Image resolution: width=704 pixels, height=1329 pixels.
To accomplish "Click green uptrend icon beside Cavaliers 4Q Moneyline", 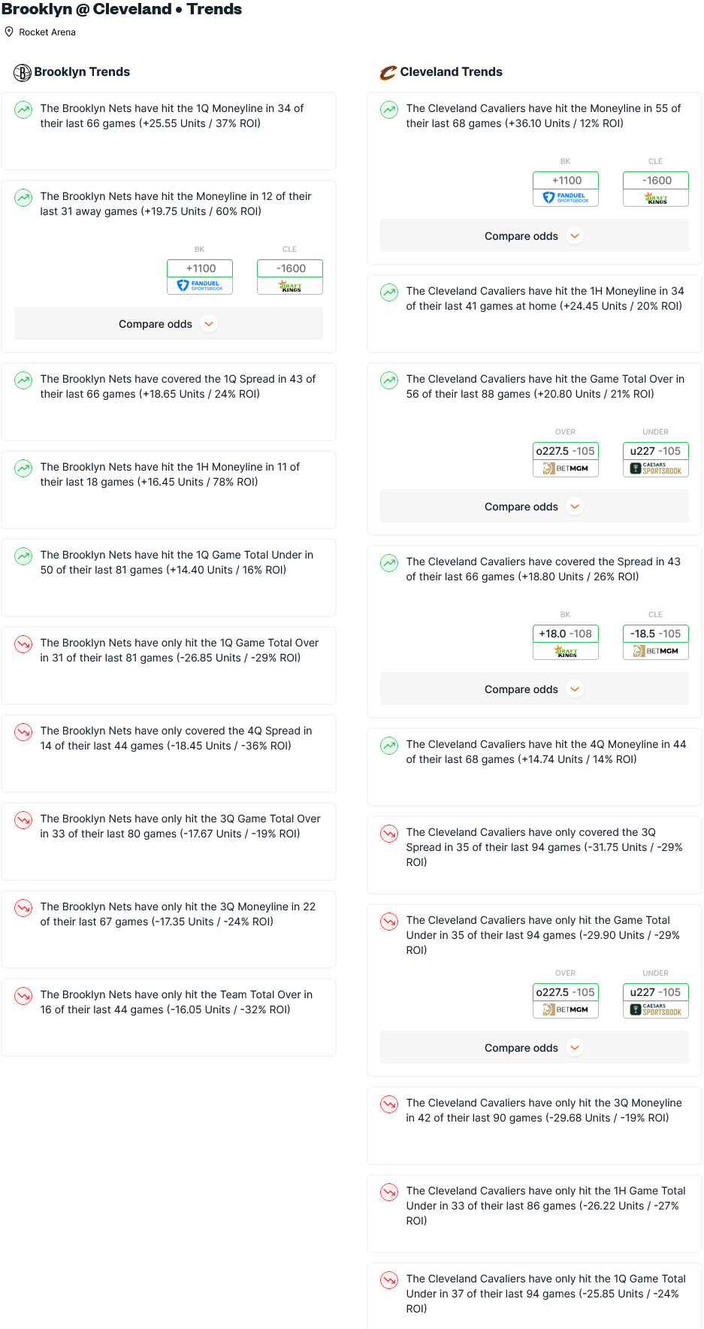I will point(389,746).
